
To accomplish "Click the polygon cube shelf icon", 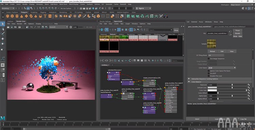I will [12, 16].
